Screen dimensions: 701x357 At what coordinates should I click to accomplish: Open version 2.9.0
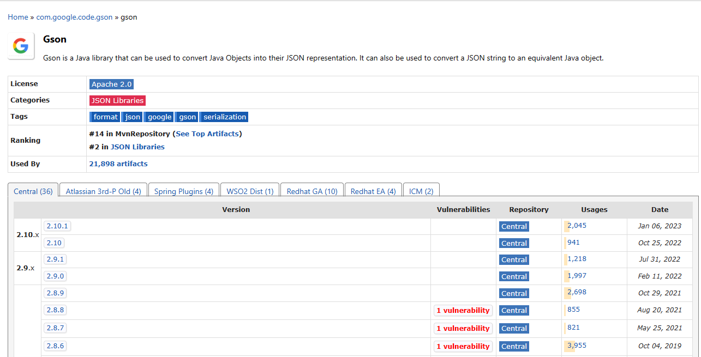55,276
